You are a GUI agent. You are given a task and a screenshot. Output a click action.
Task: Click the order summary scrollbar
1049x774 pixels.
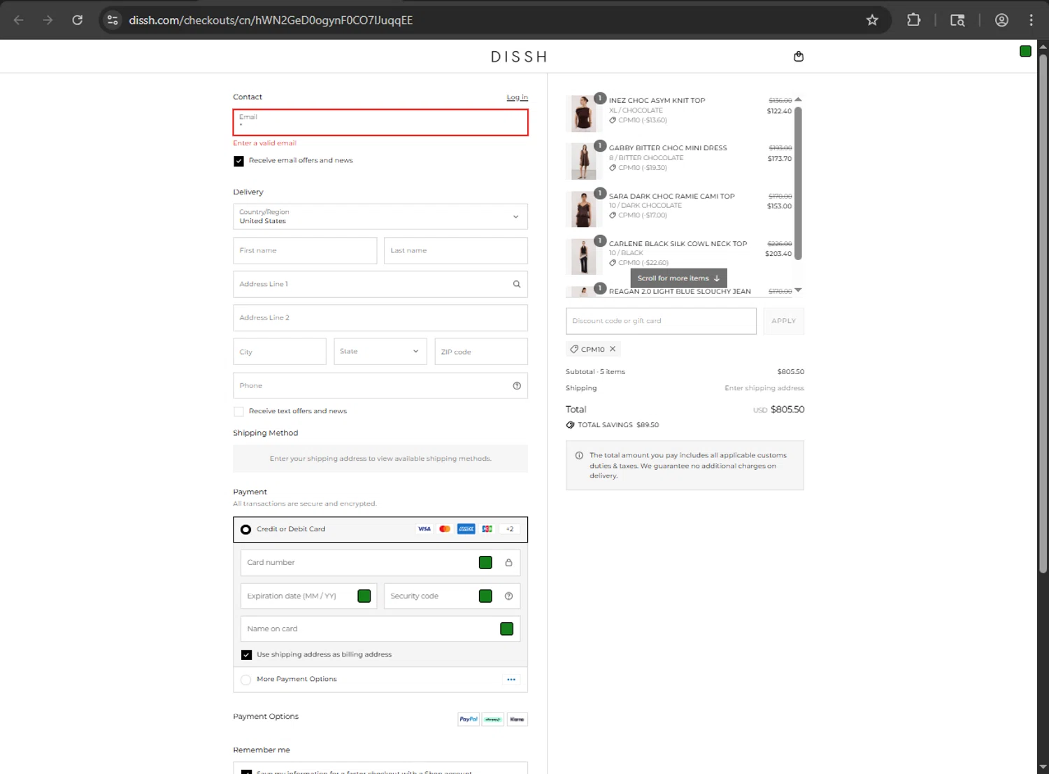798,183
